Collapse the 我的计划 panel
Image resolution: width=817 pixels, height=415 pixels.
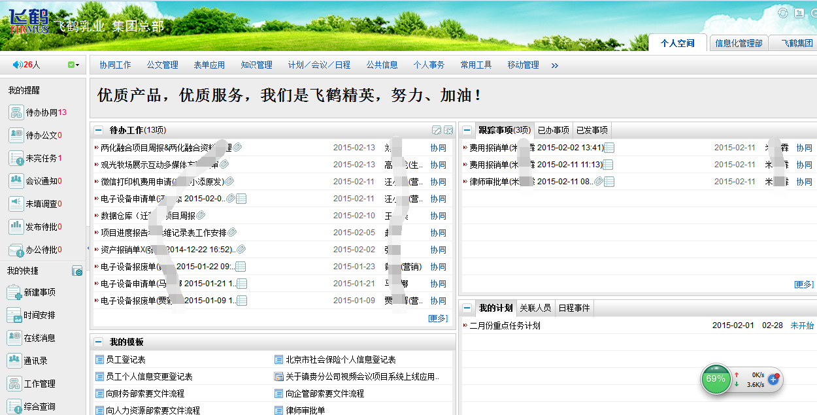click(x=467, y=308)
